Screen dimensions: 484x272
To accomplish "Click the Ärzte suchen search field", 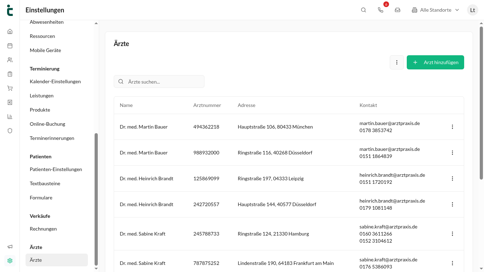I will click(x=159, y=81).
